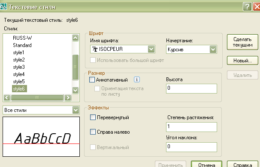Click the left arrow of the horizontal scrollbar
The height and width of the screenshot is (167, 260).
(x=7, y=97)
